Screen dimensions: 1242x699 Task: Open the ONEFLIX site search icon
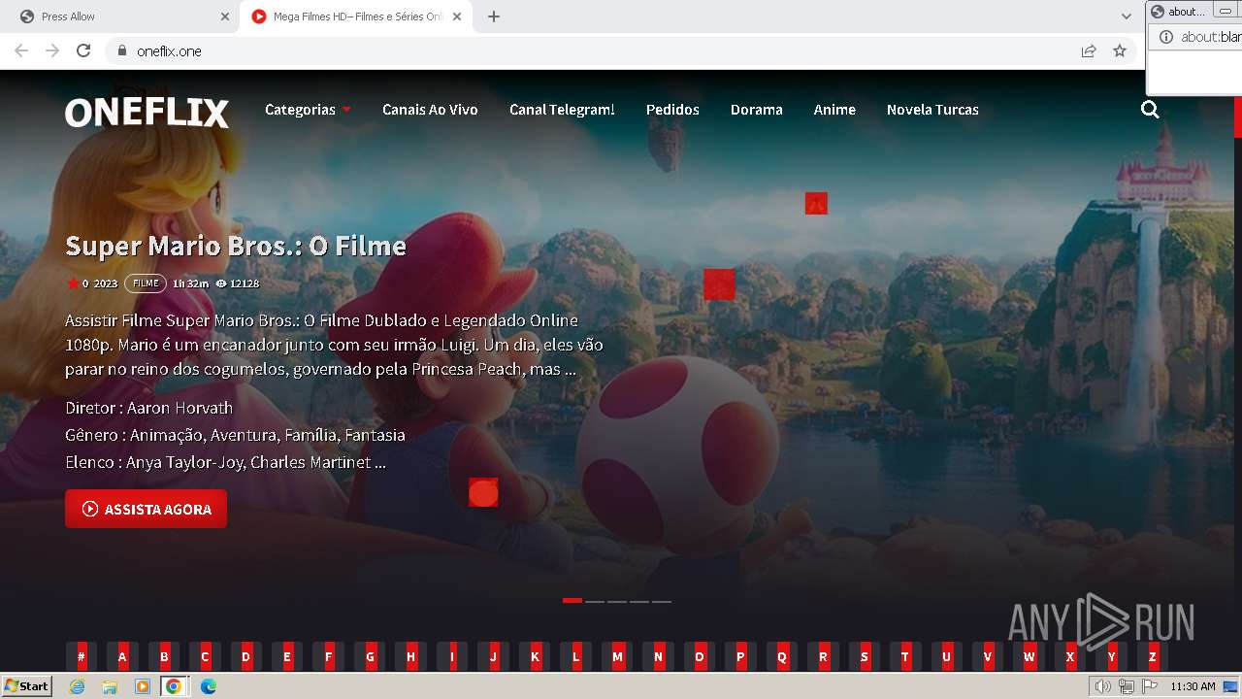click(x=1150, y=110)
